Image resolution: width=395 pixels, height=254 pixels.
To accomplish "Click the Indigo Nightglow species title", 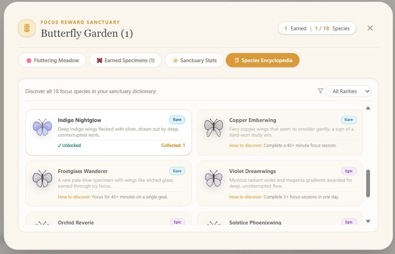I will [79, 120].
